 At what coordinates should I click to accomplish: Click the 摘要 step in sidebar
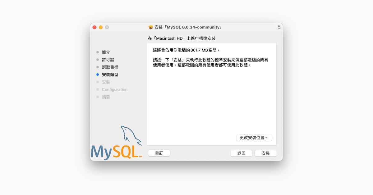pyautogui.click(x=106, y=97)
